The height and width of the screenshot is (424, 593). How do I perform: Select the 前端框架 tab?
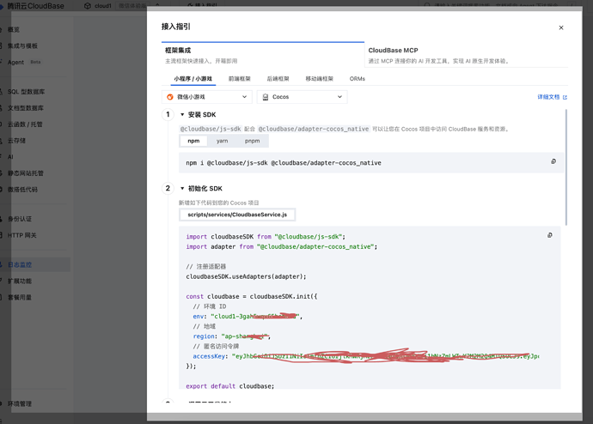240,78
